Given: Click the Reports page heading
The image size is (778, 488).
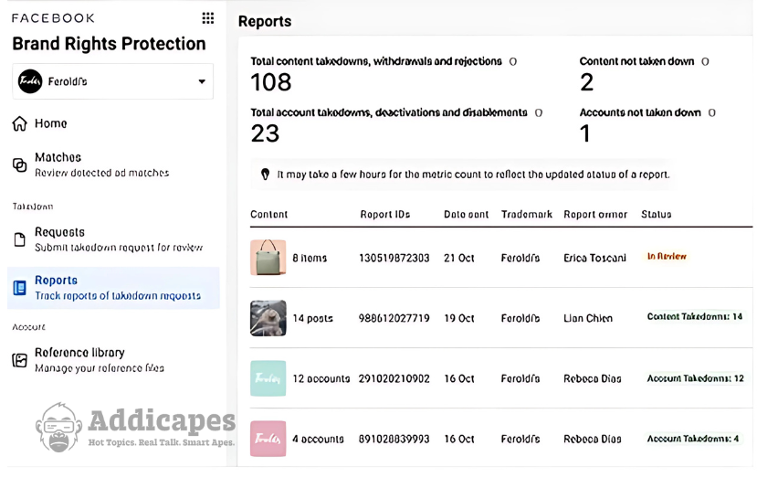Looking at the screenshot, I should click(265, 21).
